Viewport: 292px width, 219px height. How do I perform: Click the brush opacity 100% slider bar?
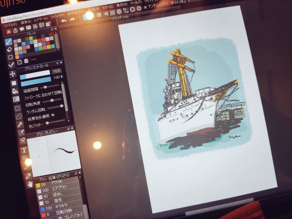pyautogui.click(x=36, y=82)
